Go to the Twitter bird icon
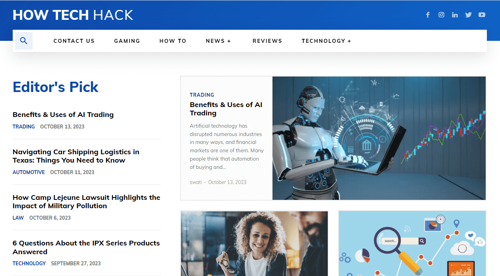 (x=468, y=15)
